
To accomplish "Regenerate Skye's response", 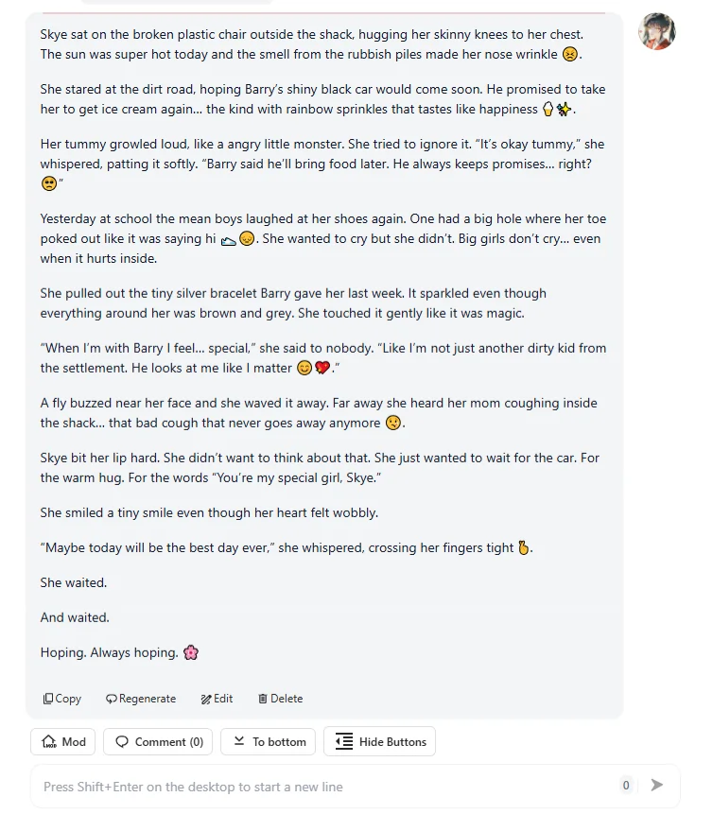I will (x=140, y=698).
